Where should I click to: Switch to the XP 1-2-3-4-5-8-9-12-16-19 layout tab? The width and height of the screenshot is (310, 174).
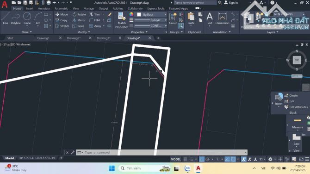37,158
